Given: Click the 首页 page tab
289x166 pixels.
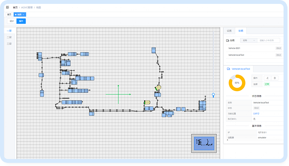Looking at the screenshot, I should 9,14.
